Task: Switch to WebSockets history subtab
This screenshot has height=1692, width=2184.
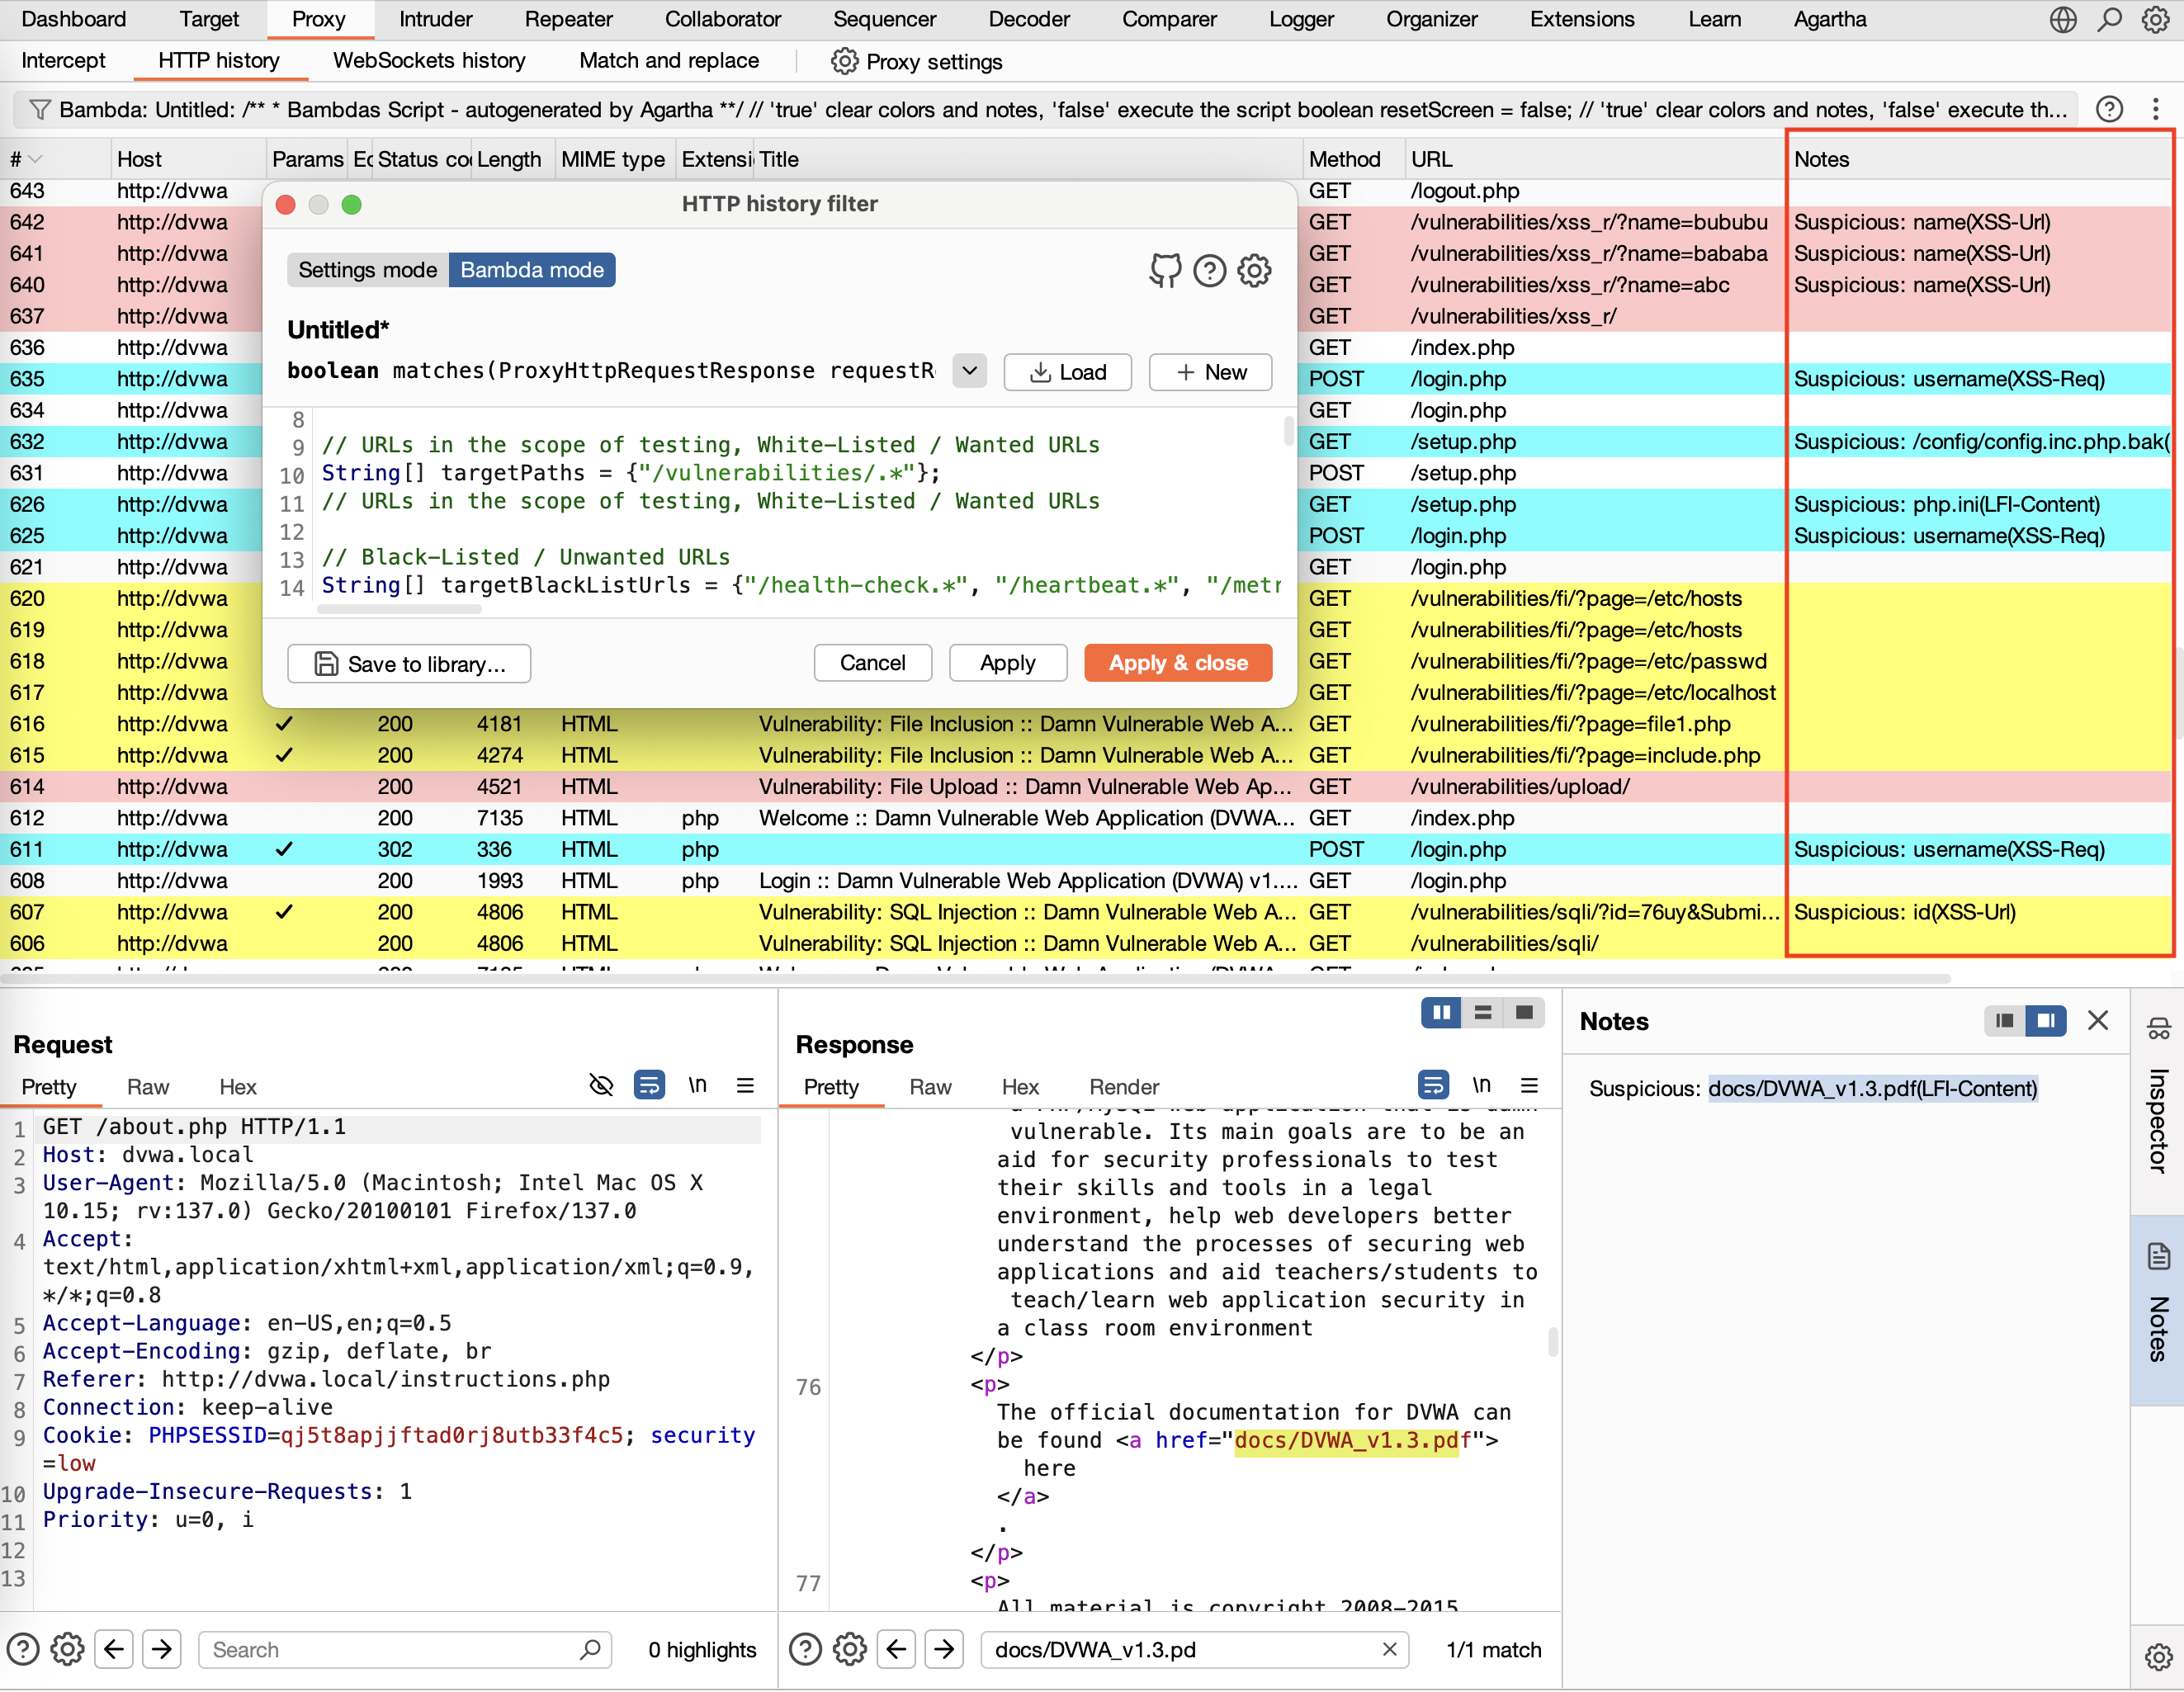Action: point(429,61)
